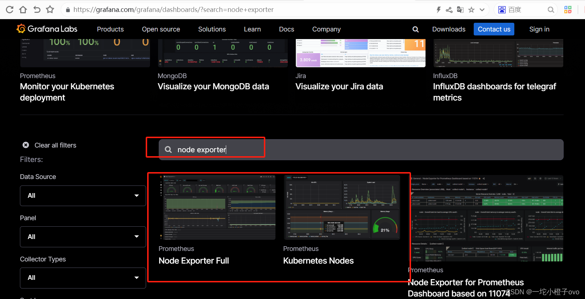Viewport: 585px width, 299px height.
Task: Click the 百度 search engine label
Action: pyautogui.click(x=515, y=10)
